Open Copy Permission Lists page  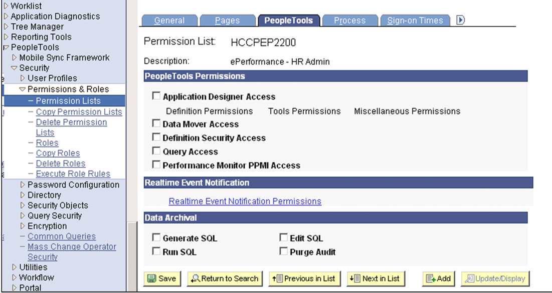[78, 112]
